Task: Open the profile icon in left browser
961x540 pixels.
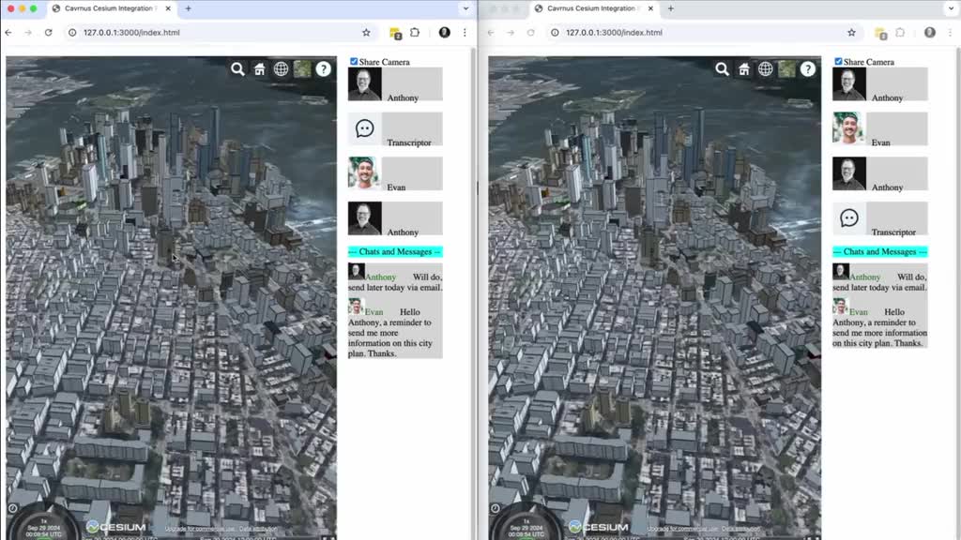Action: click(444, 33)
